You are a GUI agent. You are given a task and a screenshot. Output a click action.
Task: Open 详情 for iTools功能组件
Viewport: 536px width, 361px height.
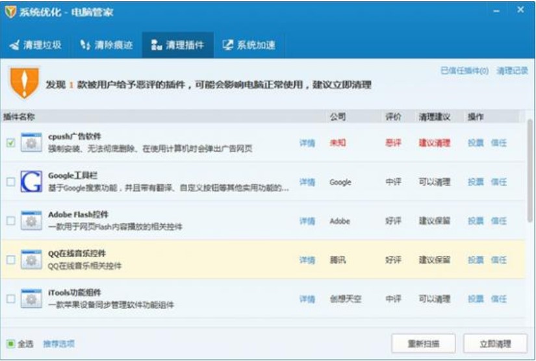pyautogui.click(x=307, y=299)
